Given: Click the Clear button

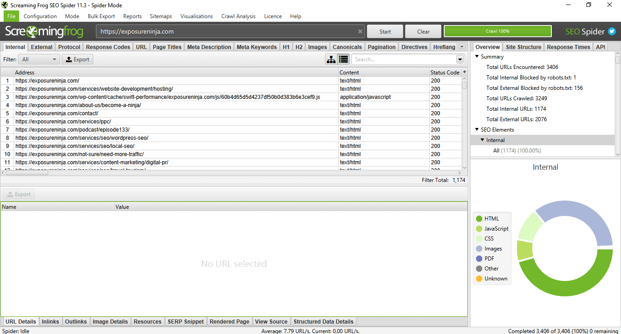Looking at the screenshot, I should pyautogui.click(x=423, y=32).
